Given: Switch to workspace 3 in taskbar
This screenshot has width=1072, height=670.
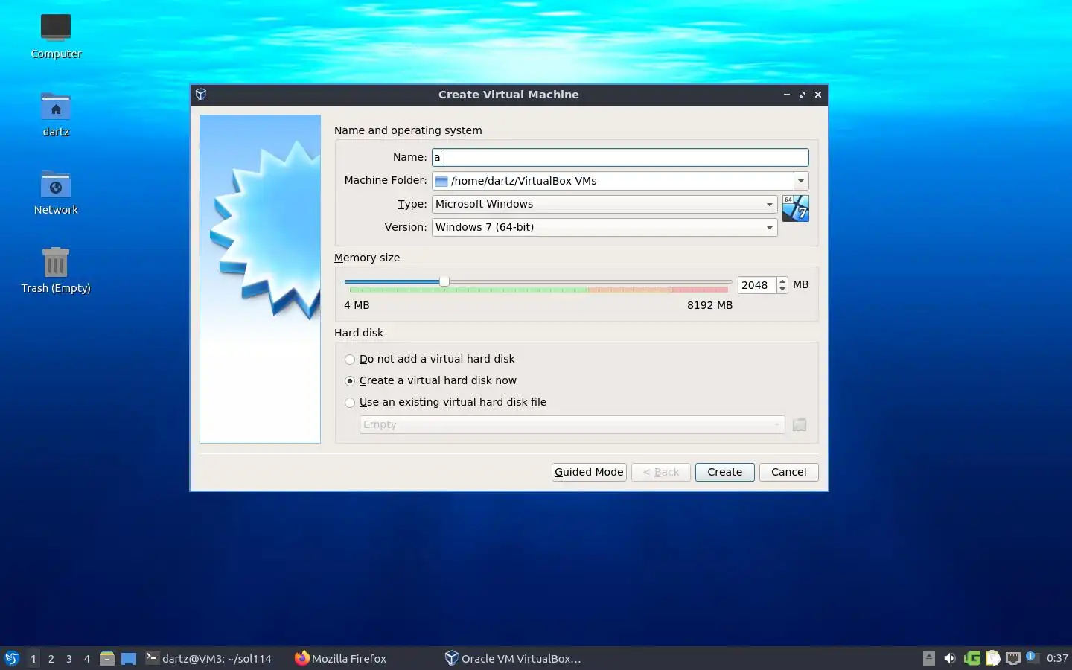Looking at the screenshot, I should coord(68,658).
